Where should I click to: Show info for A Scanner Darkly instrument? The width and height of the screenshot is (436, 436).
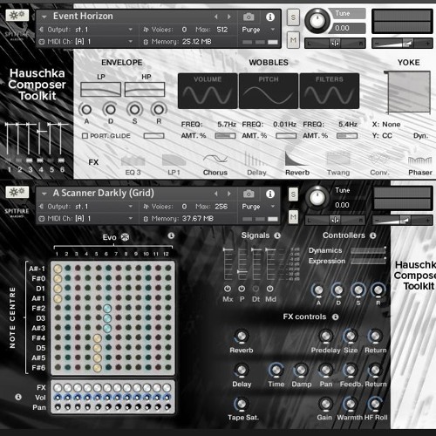(x=270, y=194)
